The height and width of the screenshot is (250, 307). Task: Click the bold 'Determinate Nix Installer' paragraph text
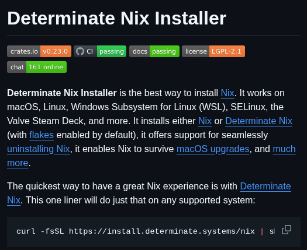(x=62, y=93)
